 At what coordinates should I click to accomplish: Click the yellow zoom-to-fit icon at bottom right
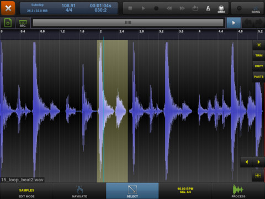[258, 176]
